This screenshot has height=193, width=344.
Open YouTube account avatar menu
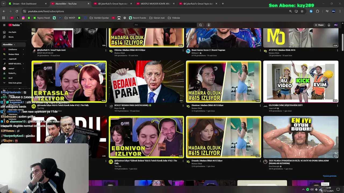point(336,25)
